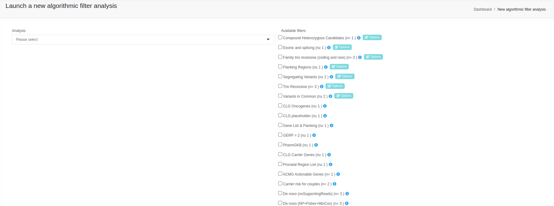View CLG Oncogenes info icon

point(325,106)
